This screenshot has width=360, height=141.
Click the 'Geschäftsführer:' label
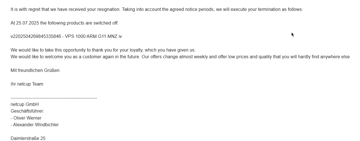coord(27,111)
